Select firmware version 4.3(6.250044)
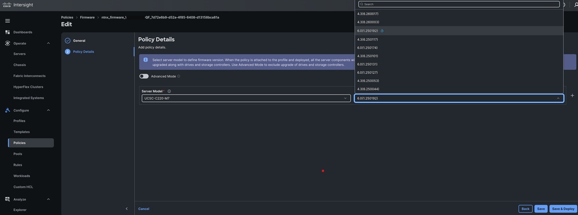The height and width of the screenshot is (215, 578). click(x=459, y=89)
